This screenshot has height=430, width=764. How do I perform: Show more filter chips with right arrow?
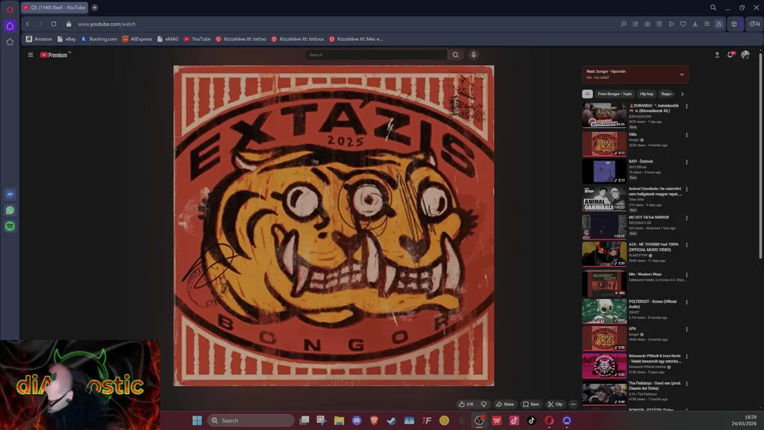[x=682, y=94]
